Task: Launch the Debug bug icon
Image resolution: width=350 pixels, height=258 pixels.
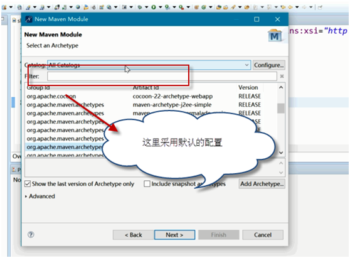Action: click(x=140, y=7)
